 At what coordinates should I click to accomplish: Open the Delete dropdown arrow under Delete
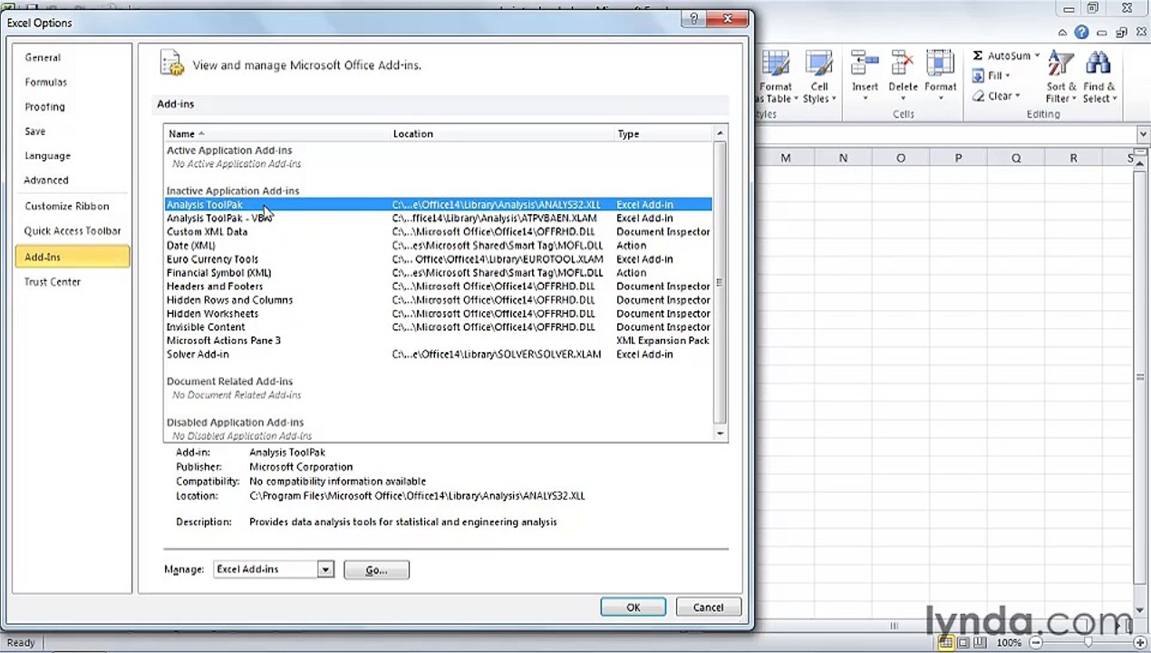903,99
